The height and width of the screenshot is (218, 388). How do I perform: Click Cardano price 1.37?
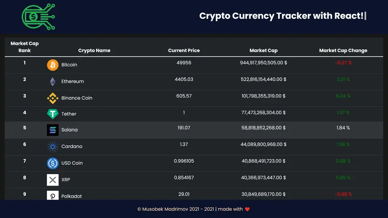[184, 145]
